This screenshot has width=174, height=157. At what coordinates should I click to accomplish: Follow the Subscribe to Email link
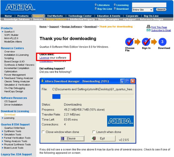coord(161,30)
